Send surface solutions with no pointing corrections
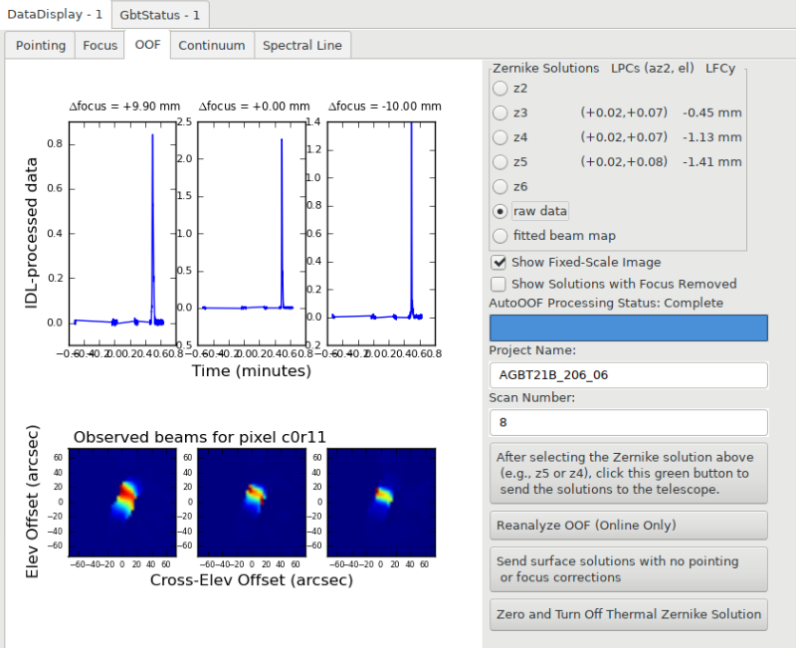The image size is (796, 648). click(x=629, y=569)
